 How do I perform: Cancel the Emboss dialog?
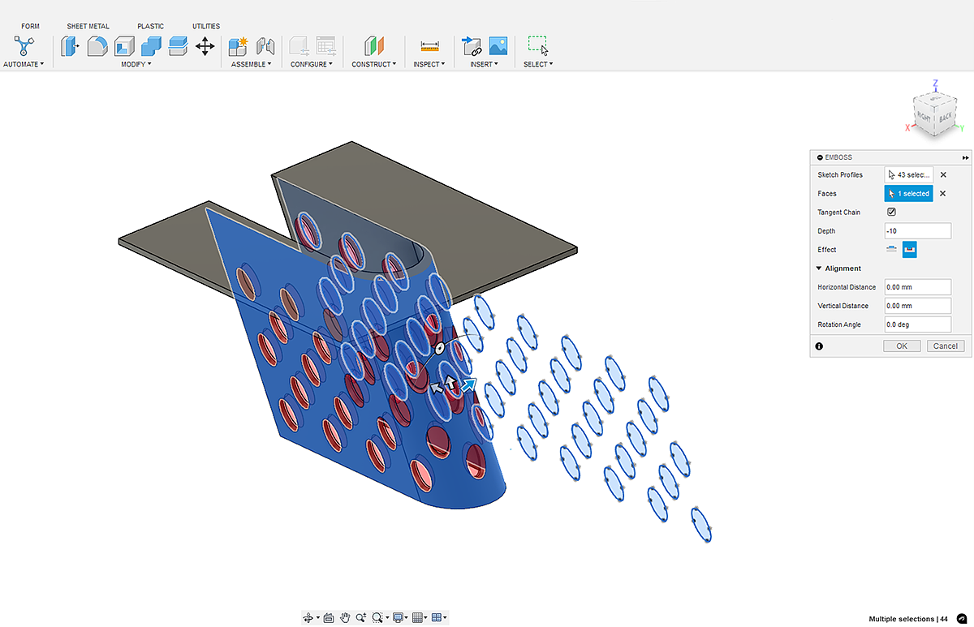(946, 346)
